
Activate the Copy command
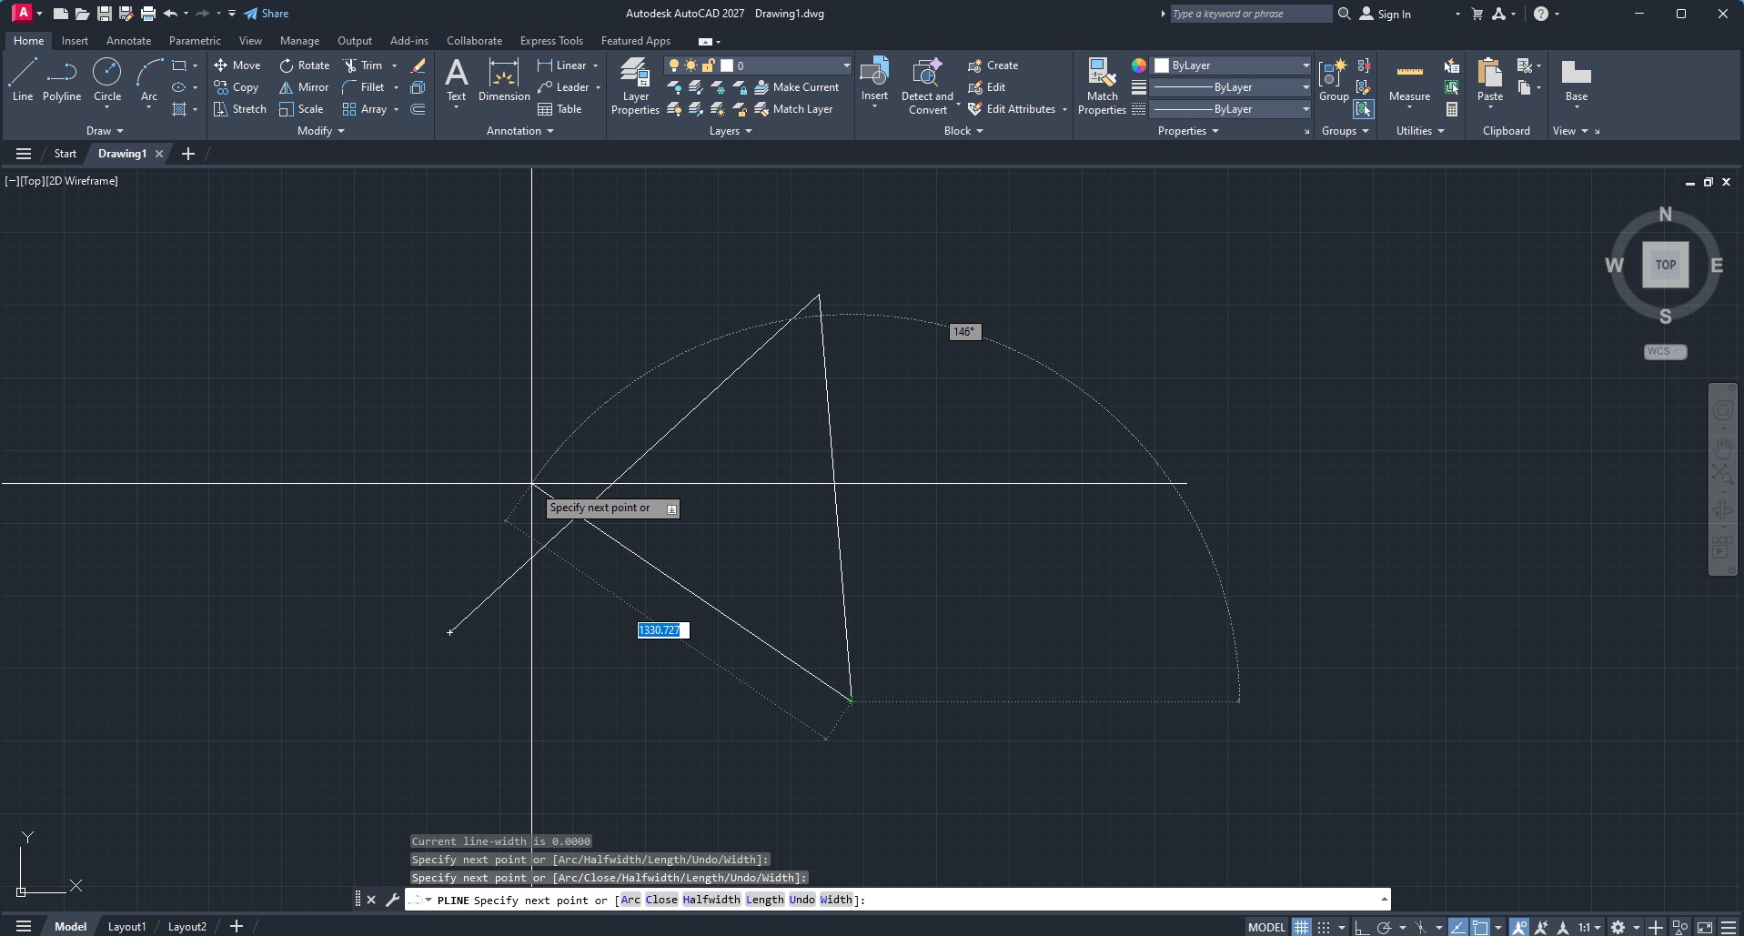click(x=237, y=87)
